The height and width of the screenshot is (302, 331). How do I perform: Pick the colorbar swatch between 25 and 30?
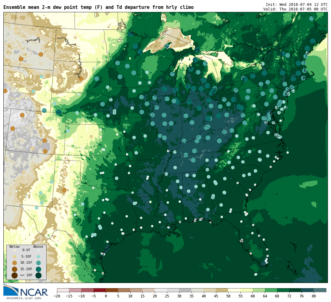tap(173, 290)
